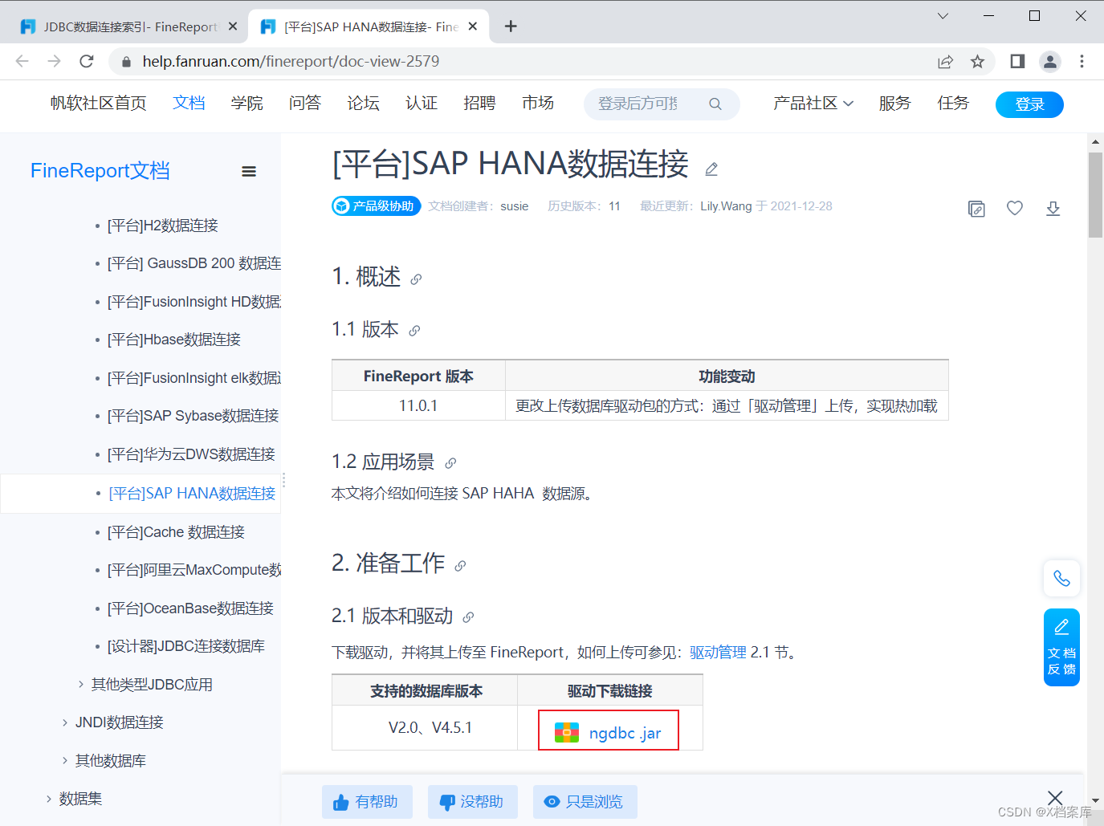
Task: Click the site info lock icon
Action: coord(125,62)
